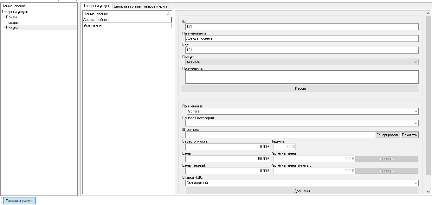Viewport: 432px width, 205px height.
Task: Select the Товары tree node
Action: pos(12,22)
